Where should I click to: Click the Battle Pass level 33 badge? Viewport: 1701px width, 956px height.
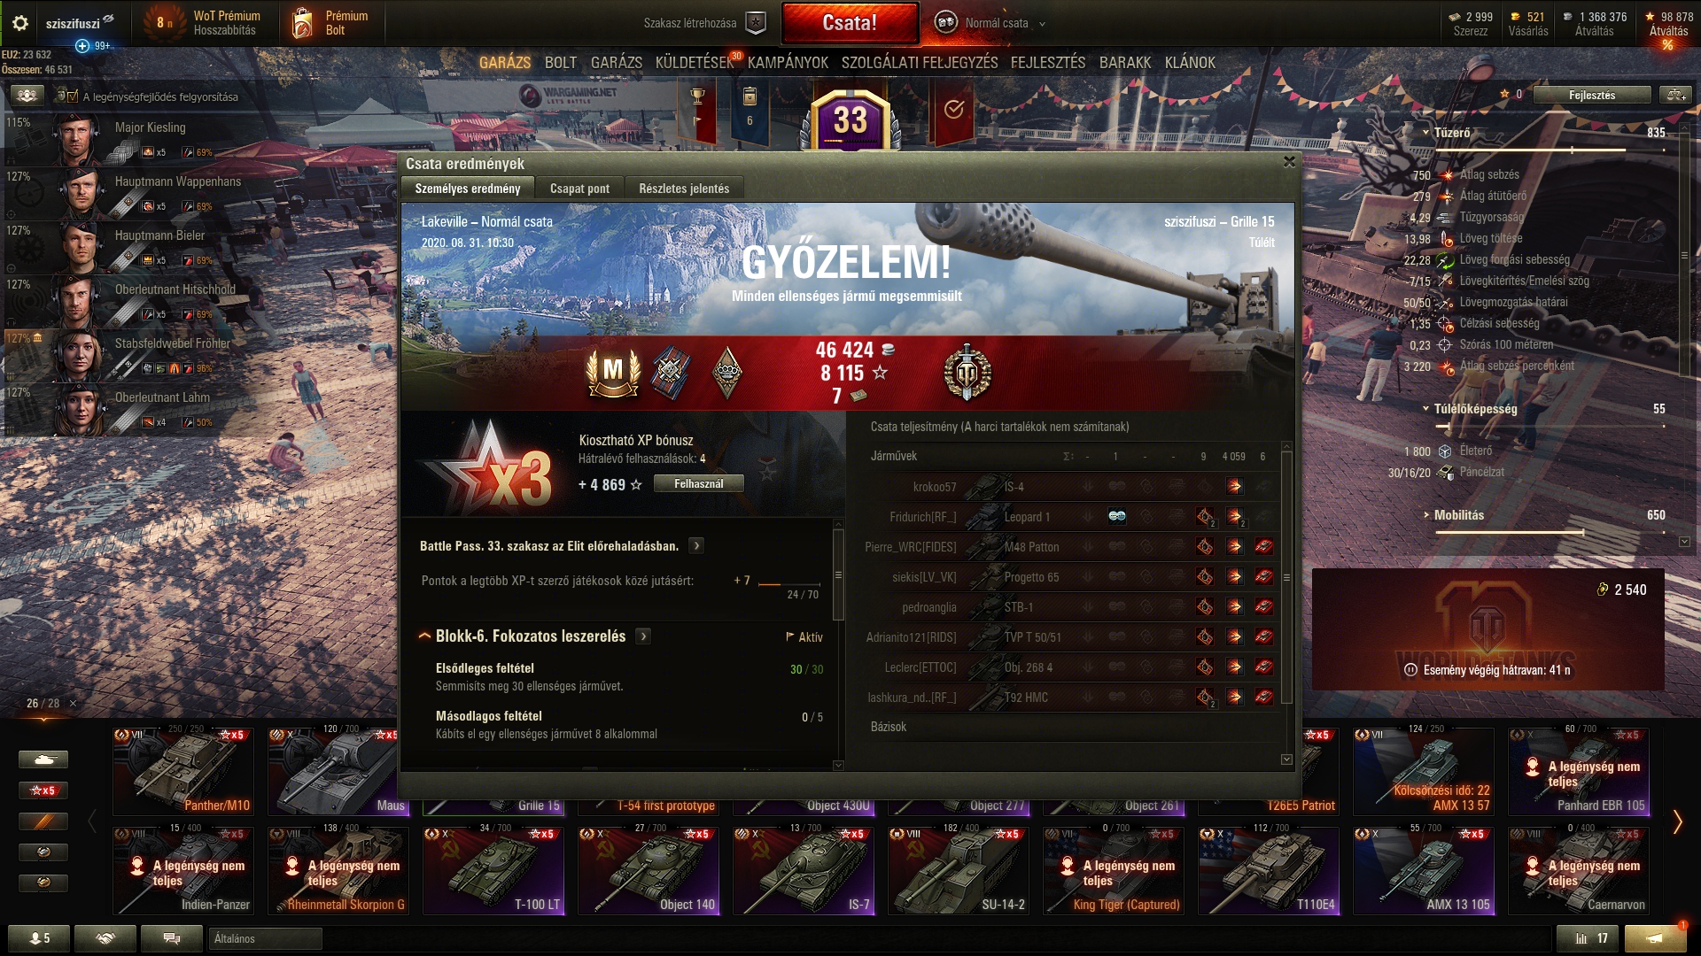tap(850, 119)
